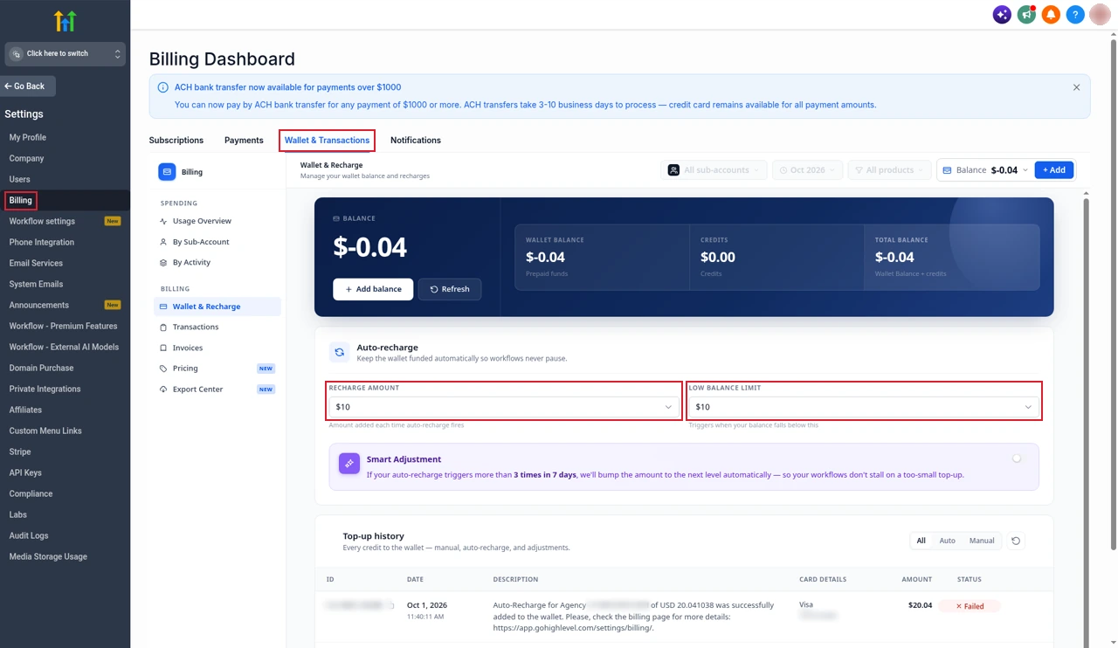The image size is (1118, 648).
Task: Dismiss the ACH bank transfer notice
Action: (x=1076, y=87)
